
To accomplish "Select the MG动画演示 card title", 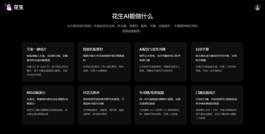I will 36,93.
